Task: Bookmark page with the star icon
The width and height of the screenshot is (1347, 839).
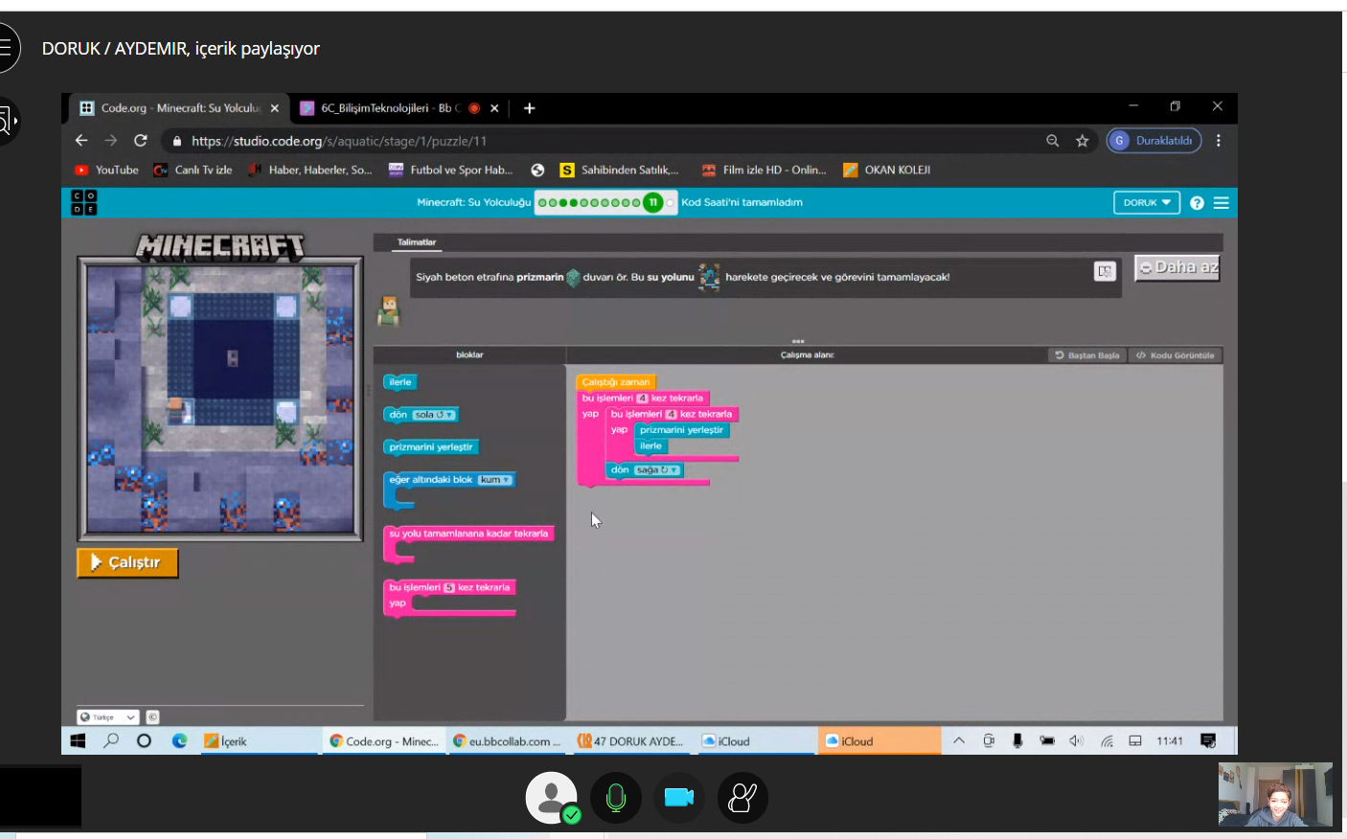Action: click(x=1083, y=141)
